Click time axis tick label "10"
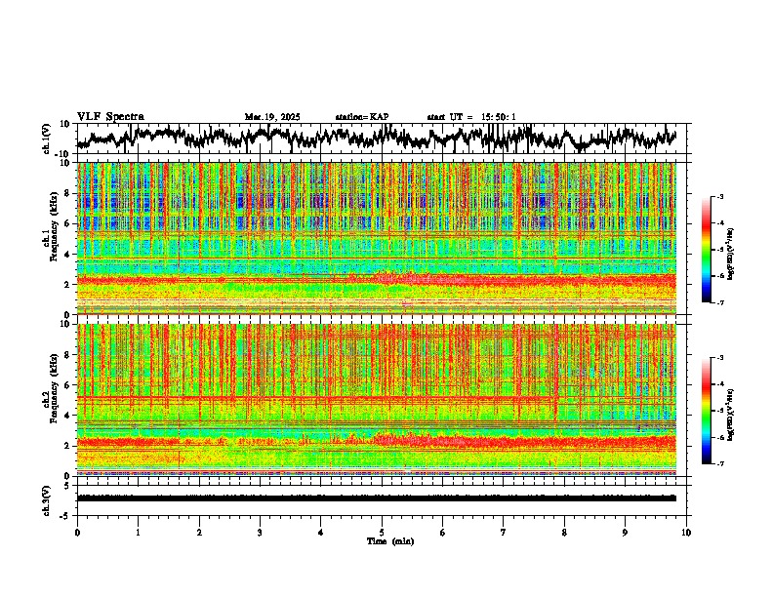Screen dimensions: 773x597 pos(686,533)
